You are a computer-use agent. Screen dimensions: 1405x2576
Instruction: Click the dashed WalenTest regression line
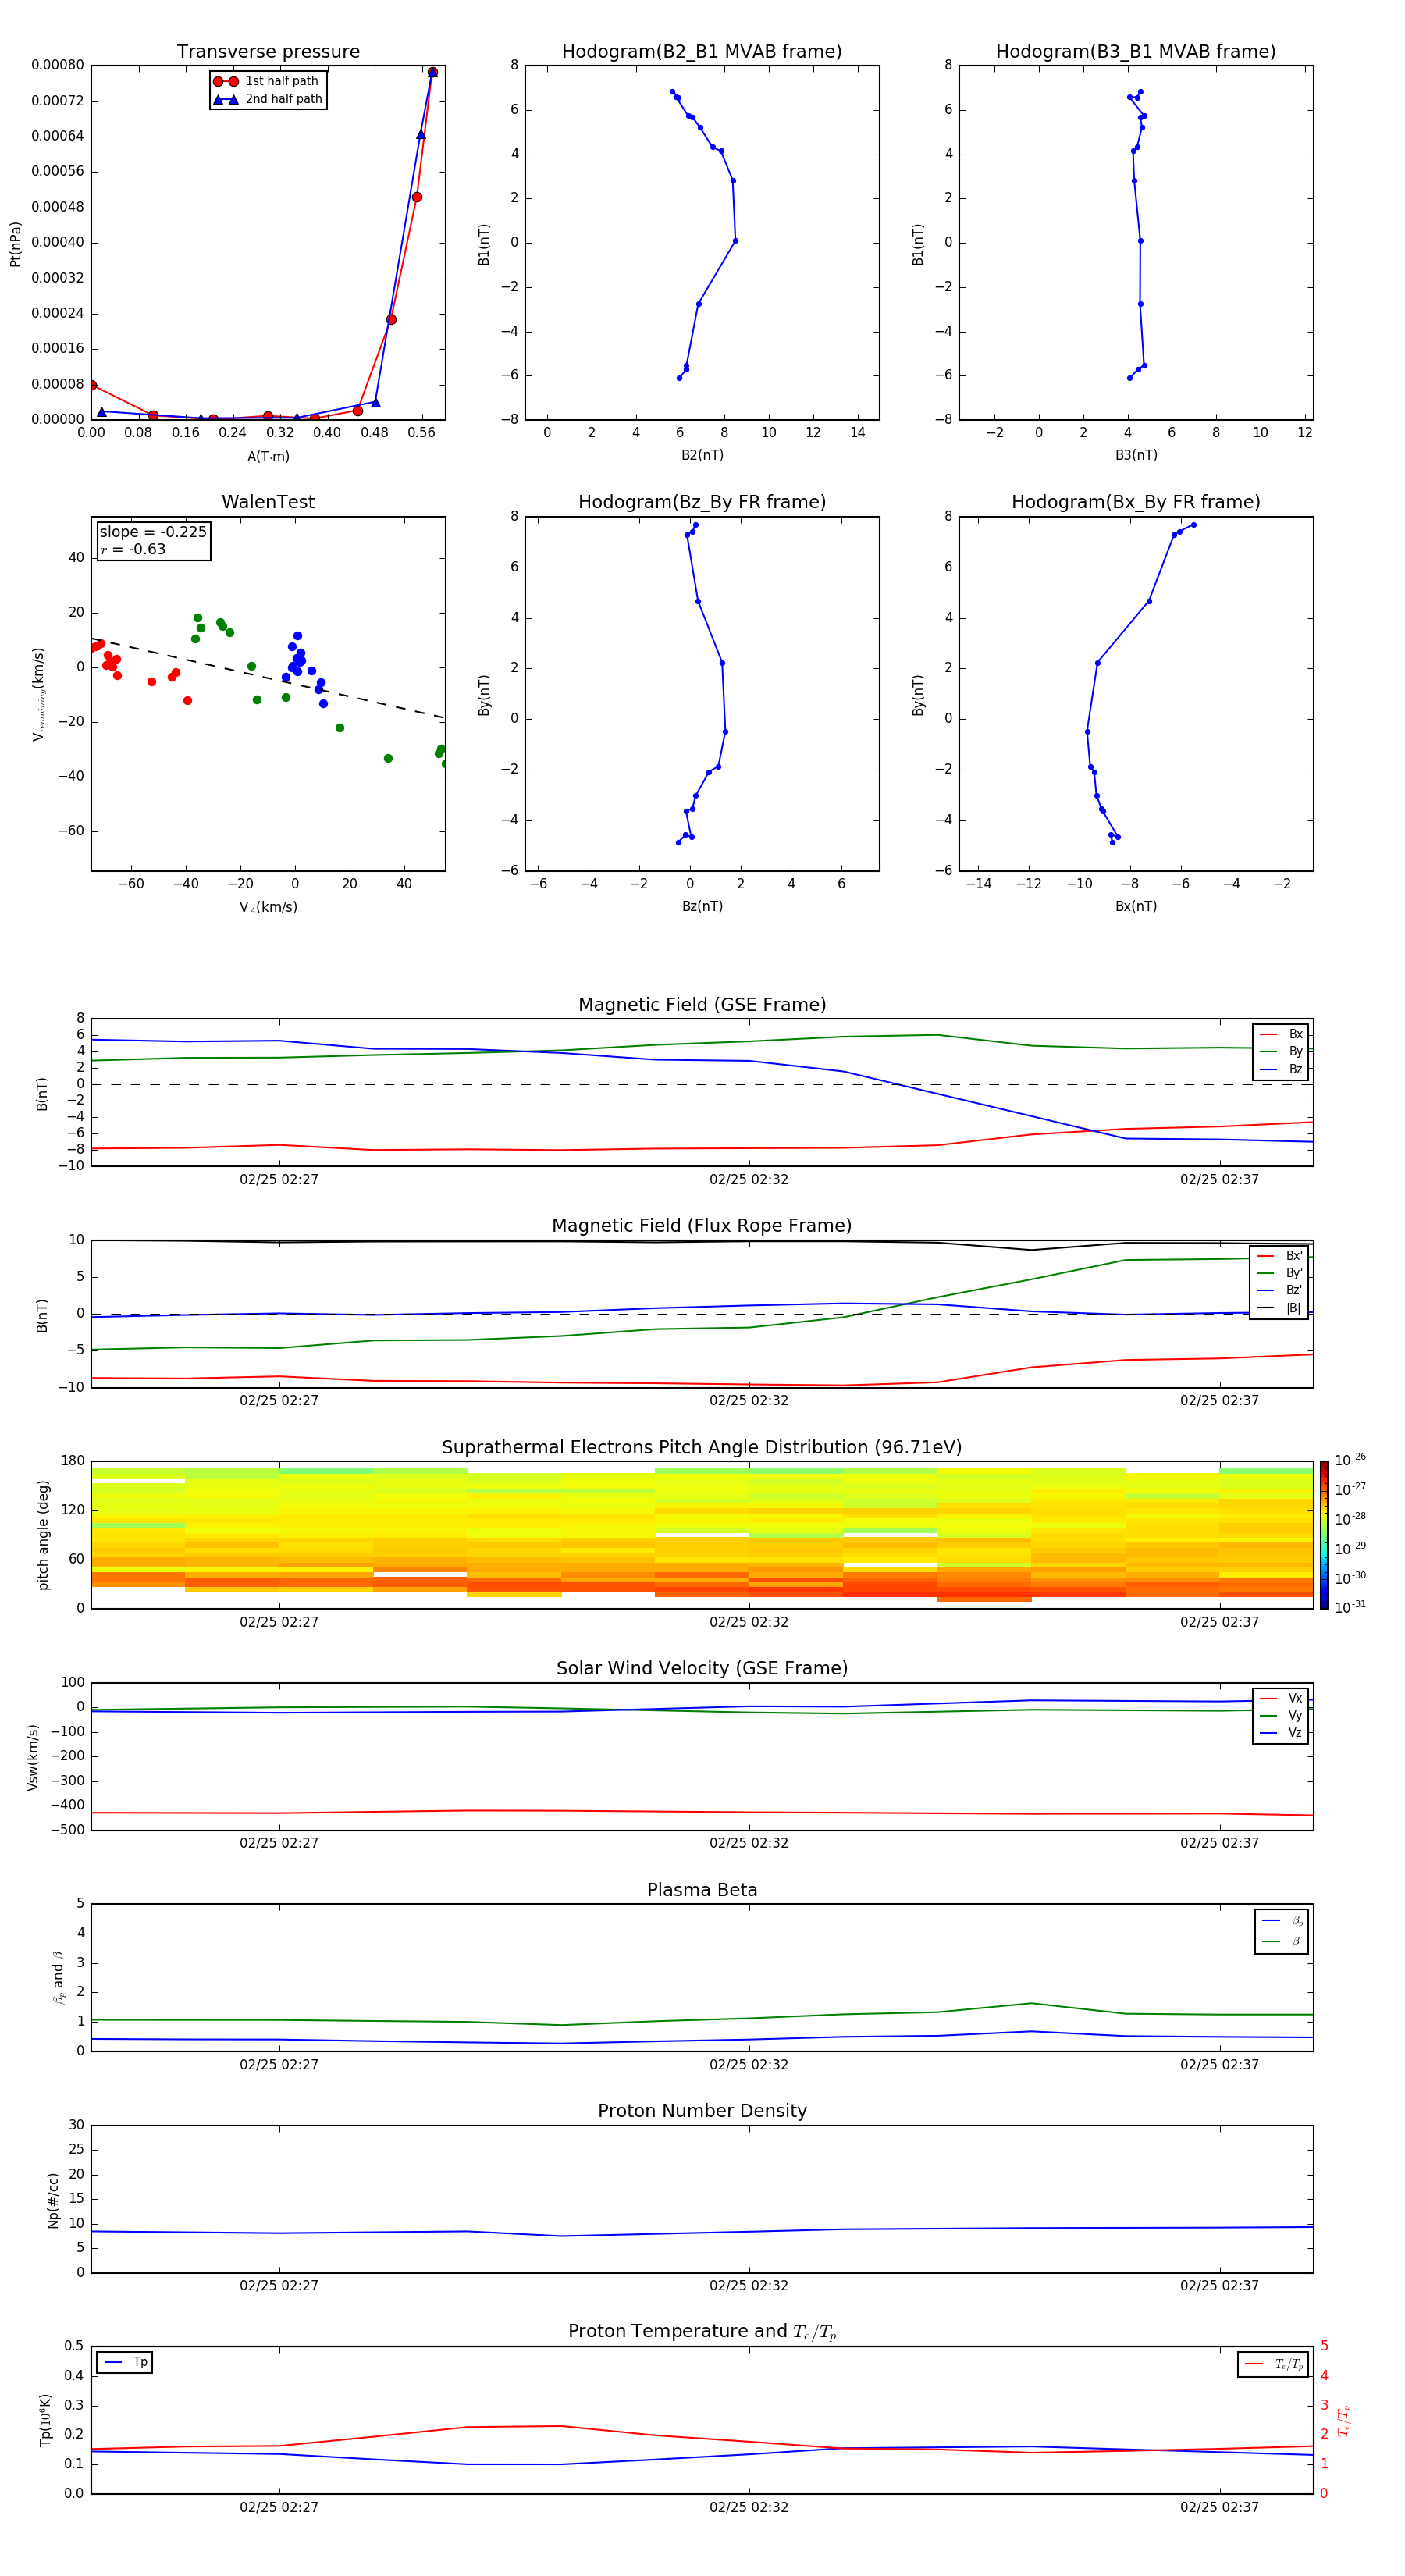pyautogui.click(x=268, y=678)
